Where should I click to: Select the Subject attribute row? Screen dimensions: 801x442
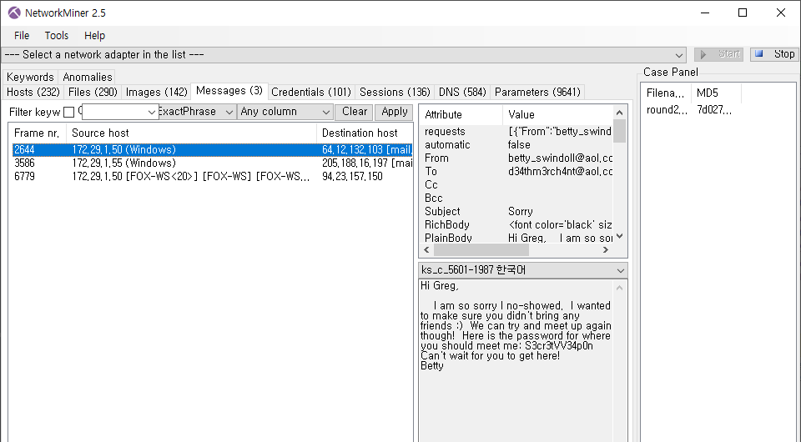click(516, 211)
